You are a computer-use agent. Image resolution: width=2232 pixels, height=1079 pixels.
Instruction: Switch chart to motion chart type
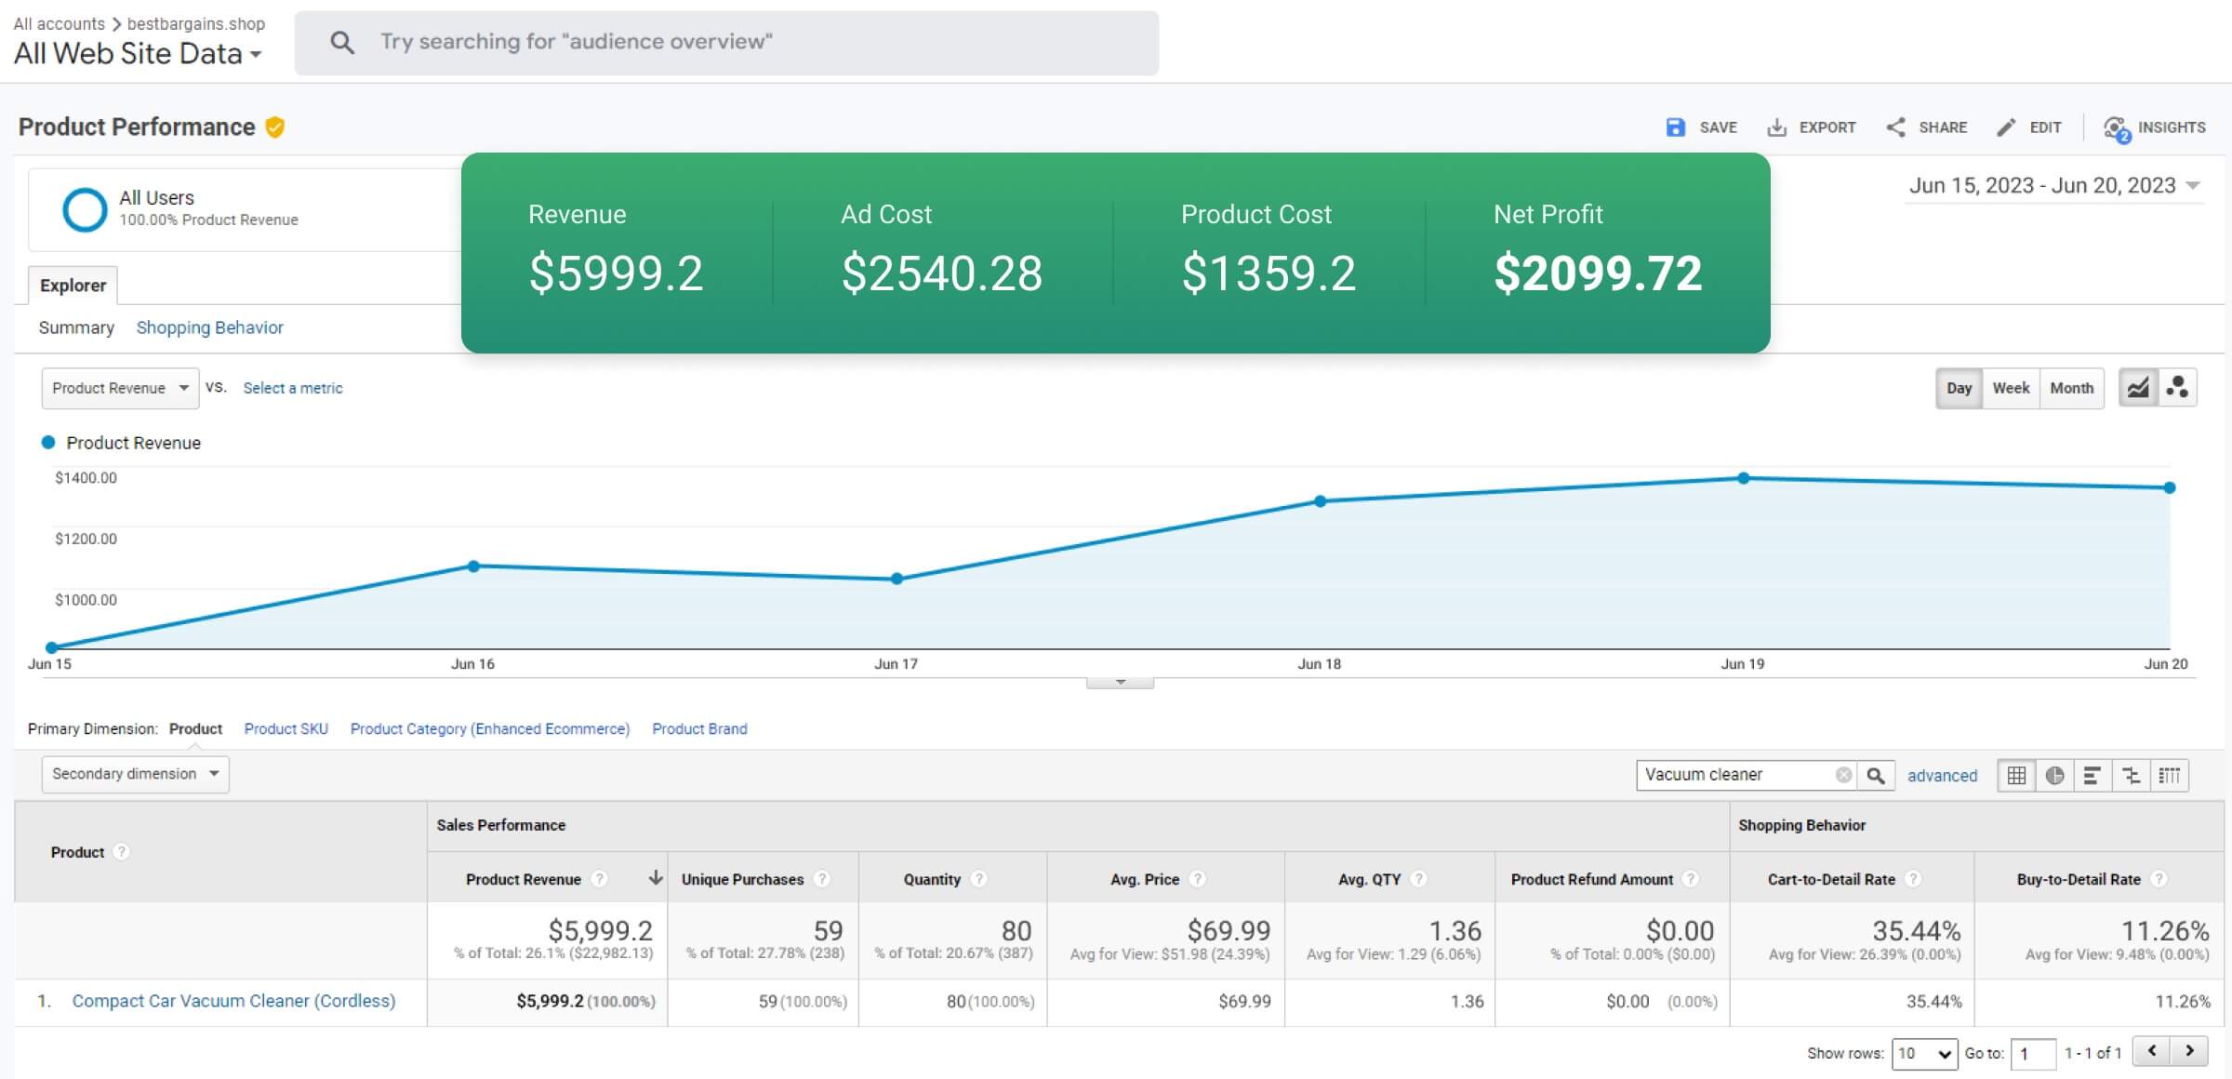click(2177, 388)
